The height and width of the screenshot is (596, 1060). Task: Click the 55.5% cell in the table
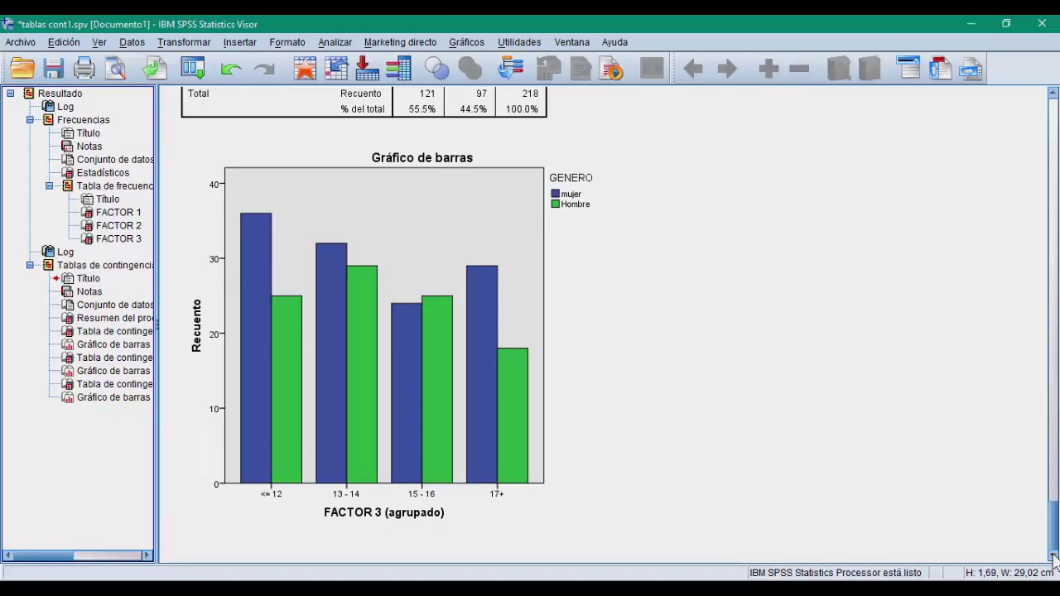coord(422,109)
